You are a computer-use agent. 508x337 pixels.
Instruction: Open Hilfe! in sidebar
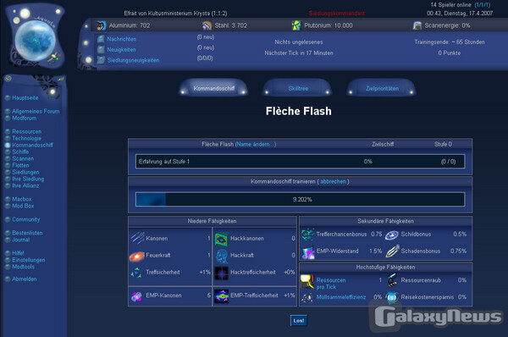point(18,253)
